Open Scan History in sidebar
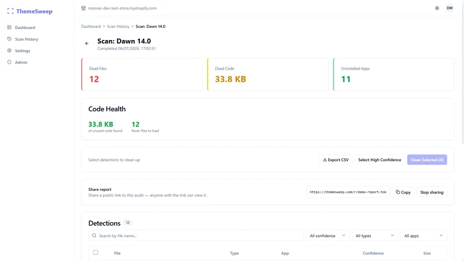Viewport: 464px width, 261px height. (x=26, y=39)
